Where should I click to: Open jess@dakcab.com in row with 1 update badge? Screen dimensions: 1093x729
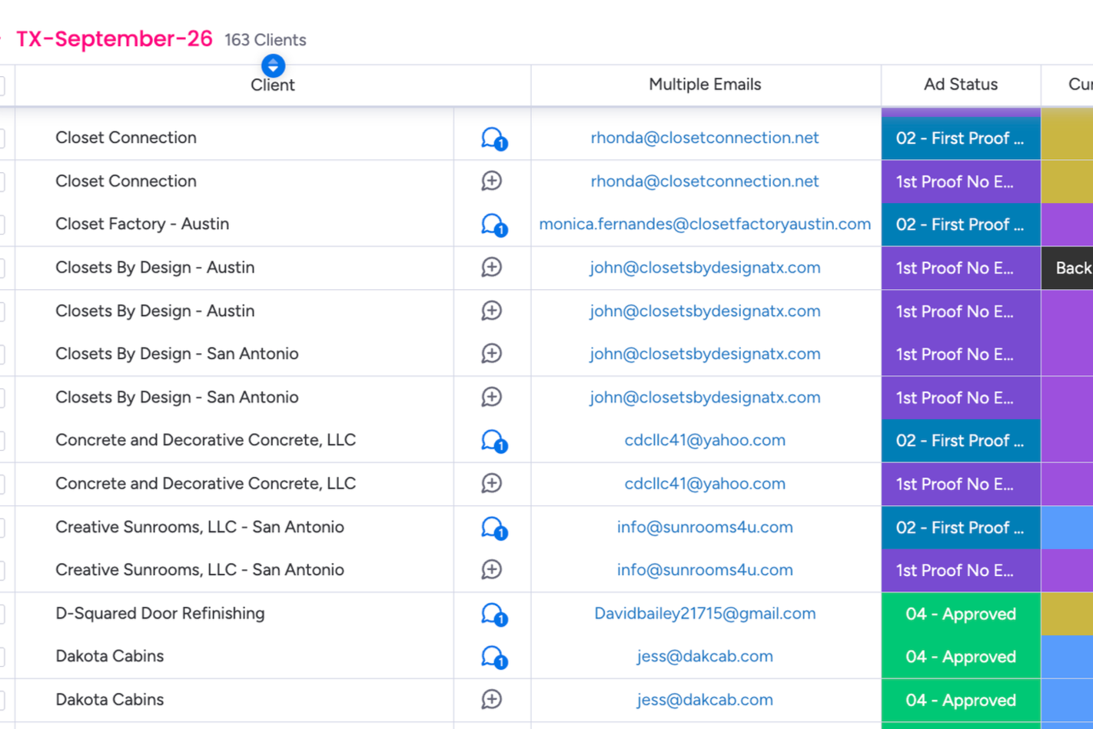click(705, 656)
